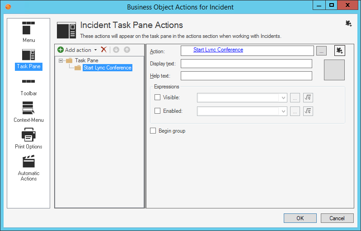Image resolution: width=361 pixels, height=231 pixels.
Task: Open the Automatic Actions section
Action: (x=28, y=168)
